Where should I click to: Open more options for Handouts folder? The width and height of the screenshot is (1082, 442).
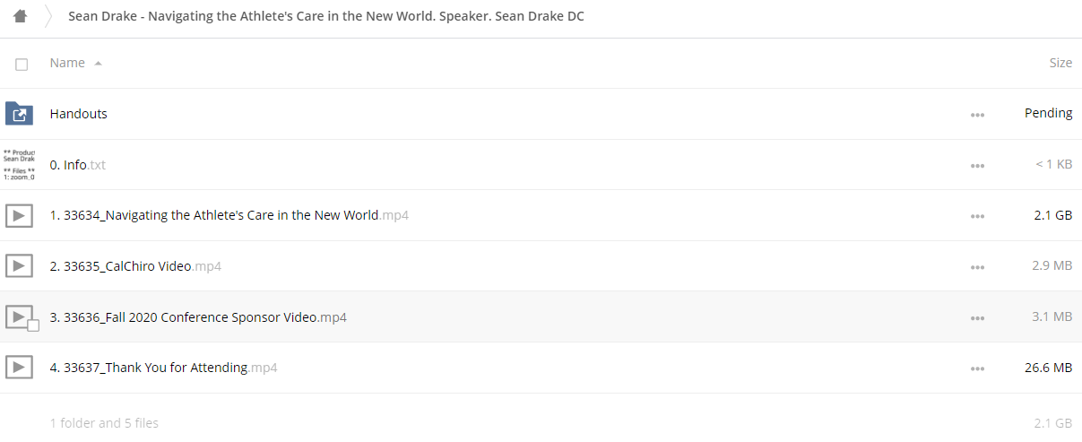pos(977,115)
